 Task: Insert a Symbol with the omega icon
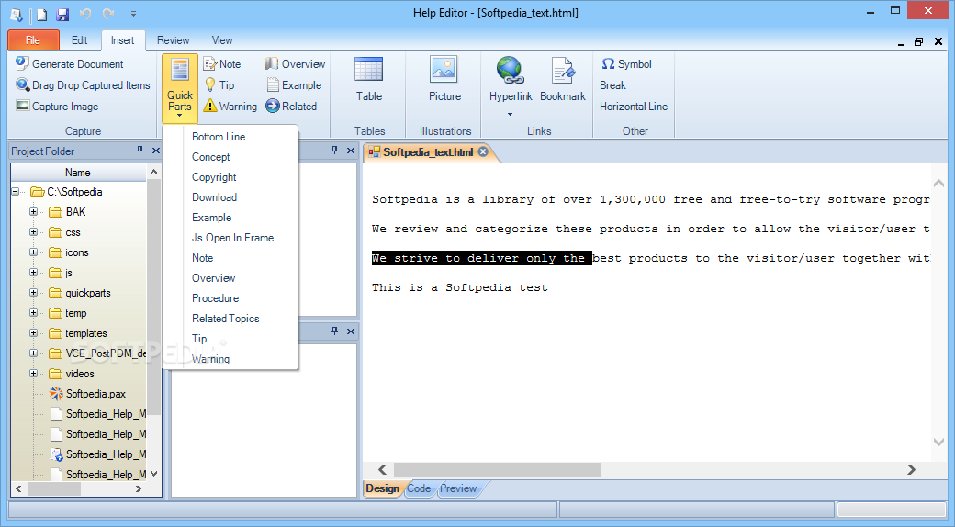pyautogui.click(x=626, y=64)
